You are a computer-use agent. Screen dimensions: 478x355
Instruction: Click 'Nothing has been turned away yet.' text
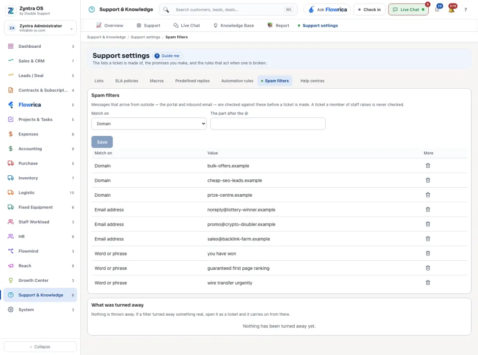[279, 326]
